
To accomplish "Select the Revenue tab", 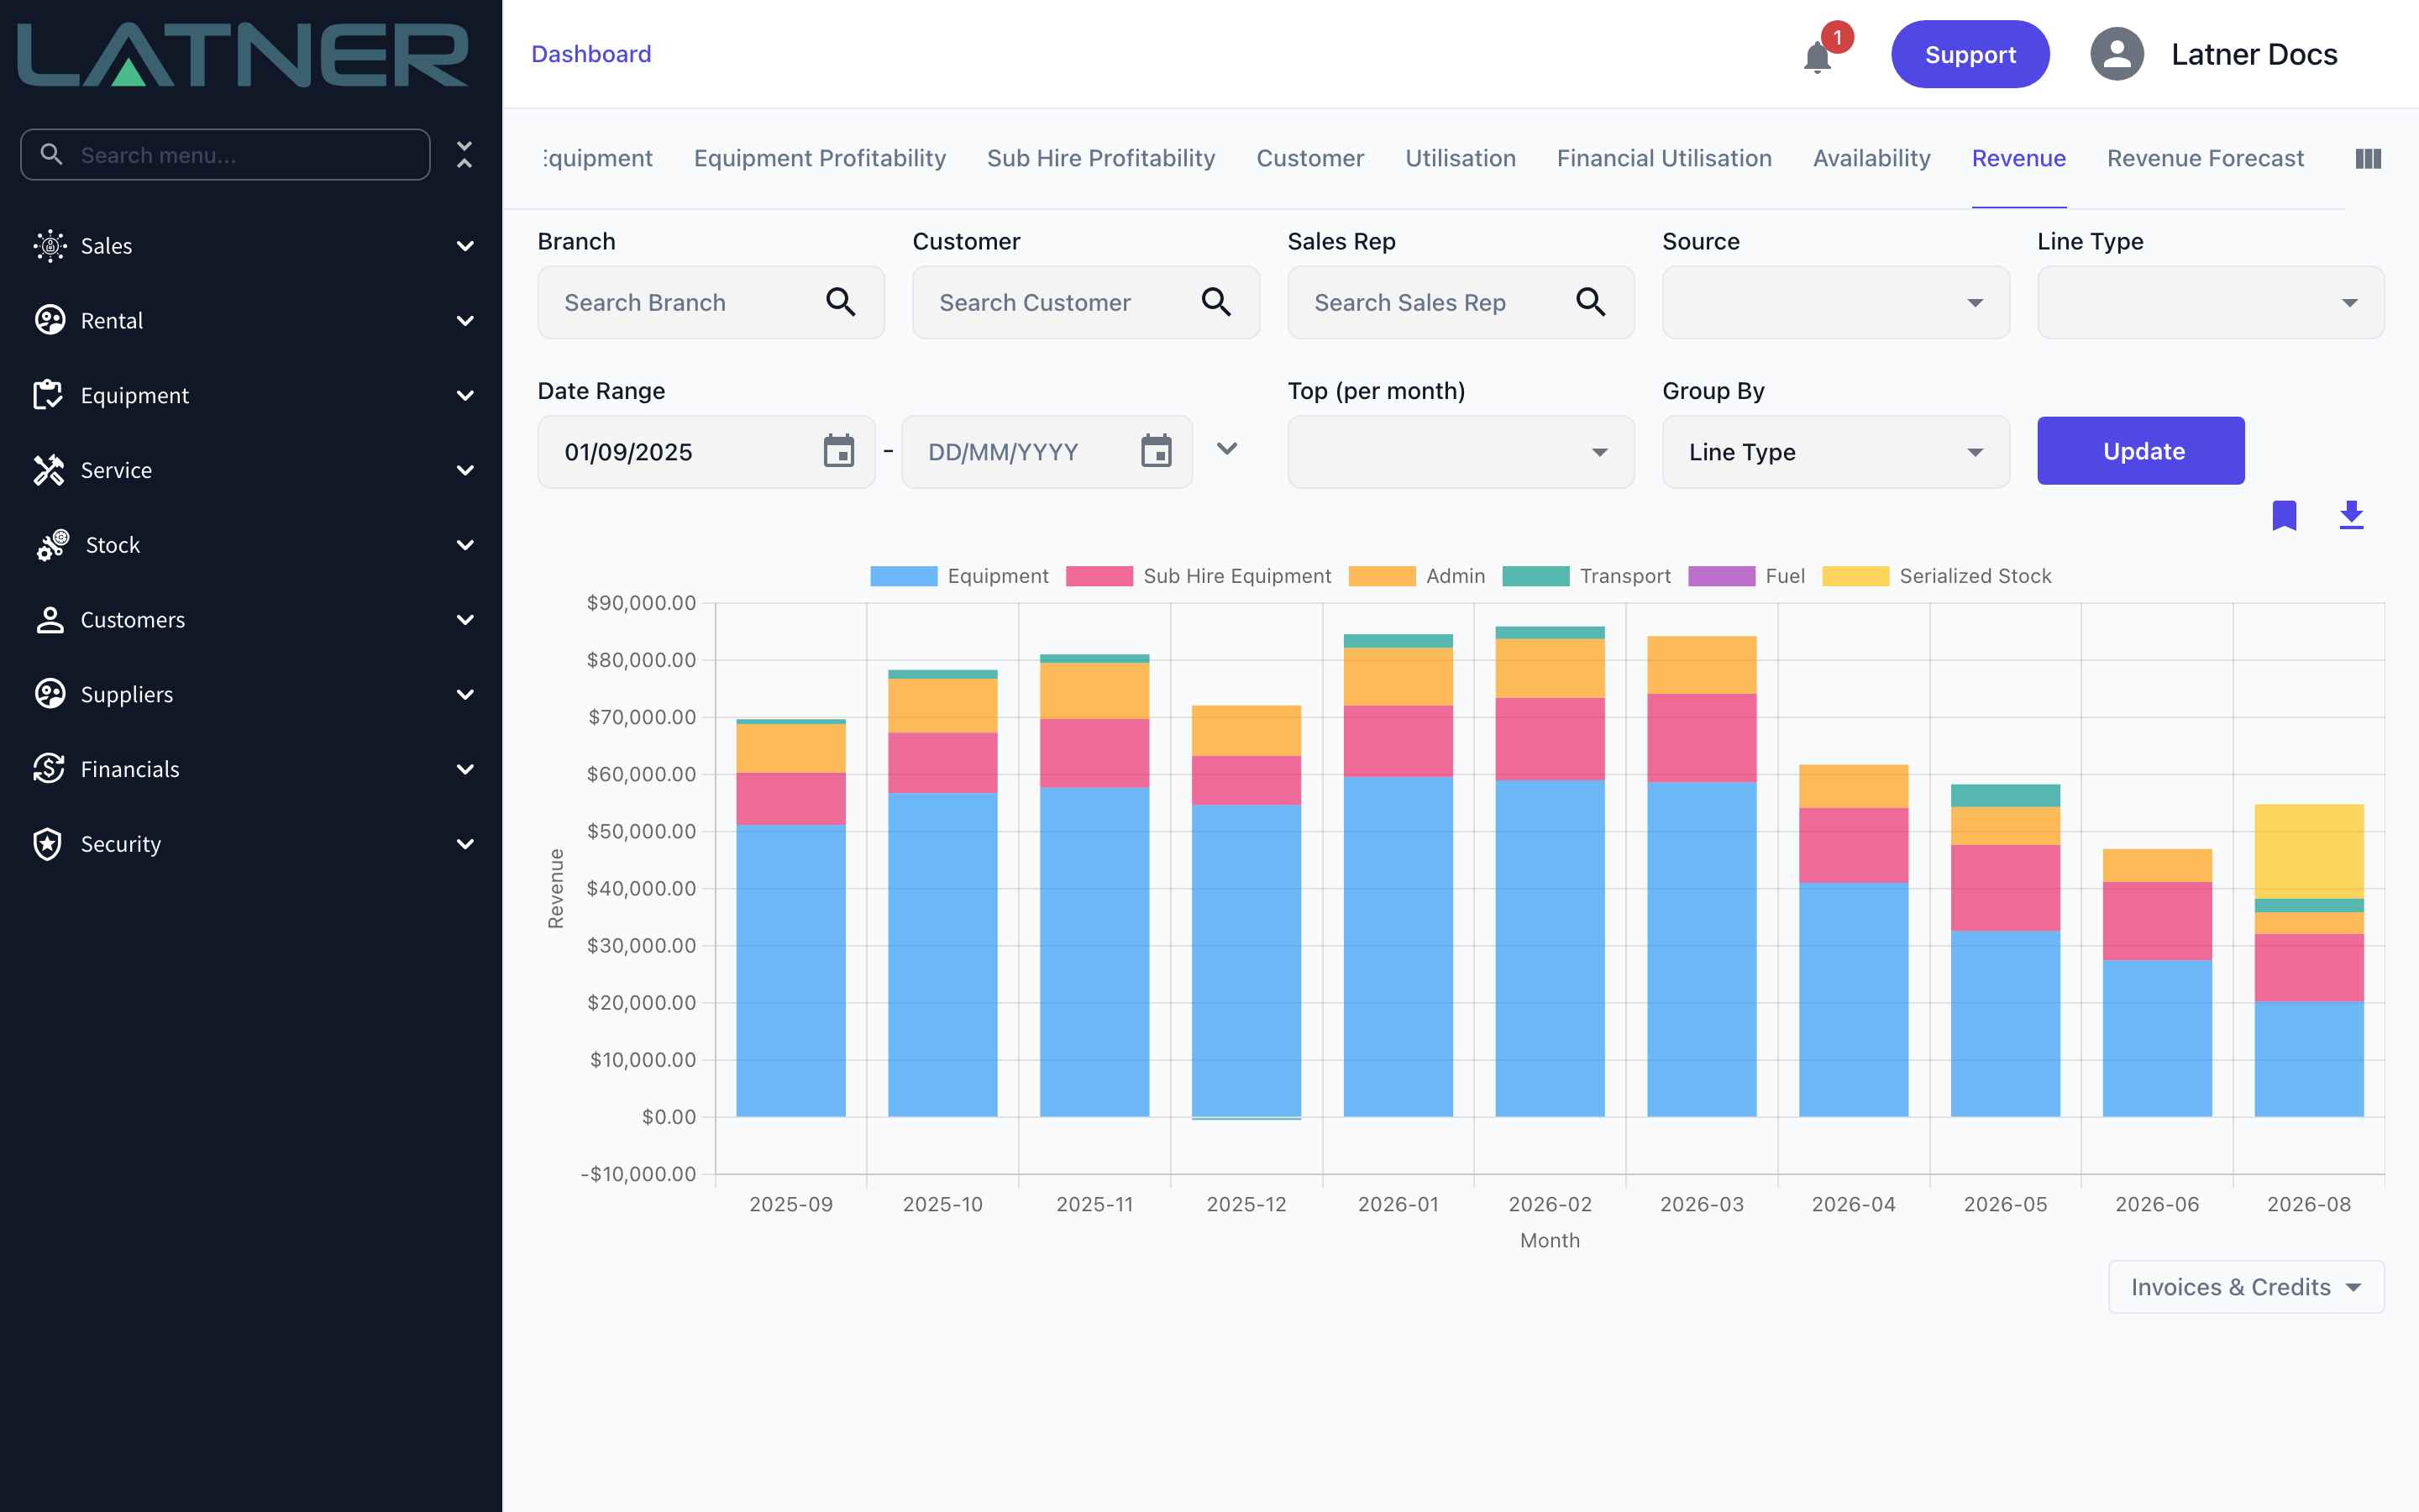I will pos(2018,158).
